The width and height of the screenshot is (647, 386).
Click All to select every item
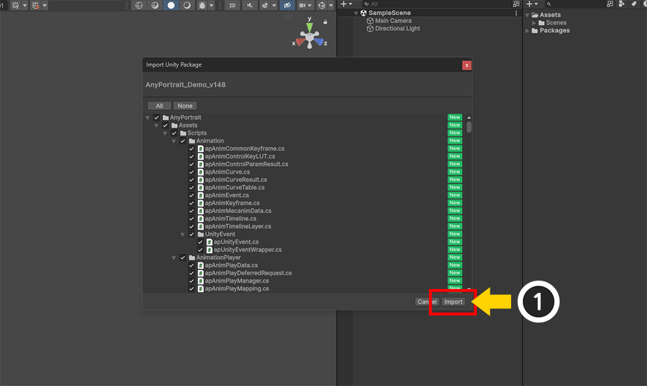(x=159, y=106)
